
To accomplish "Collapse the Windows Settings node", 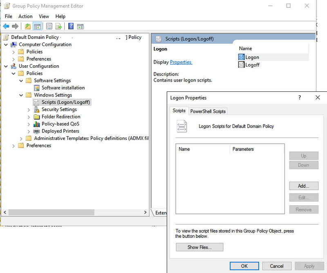I will point(21,95).
